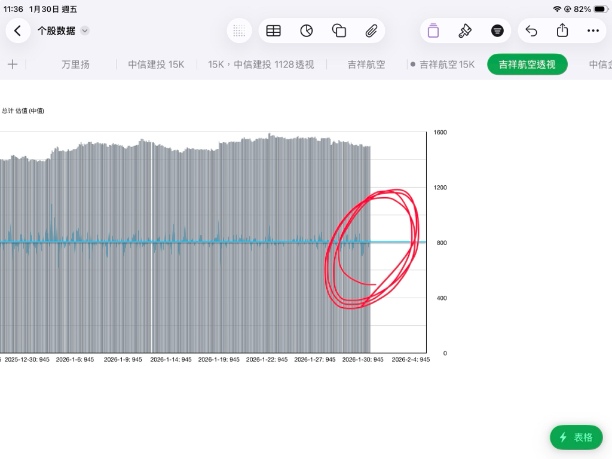
Task: Tap the purple highlighter pen icon
Action: [433, 31]
